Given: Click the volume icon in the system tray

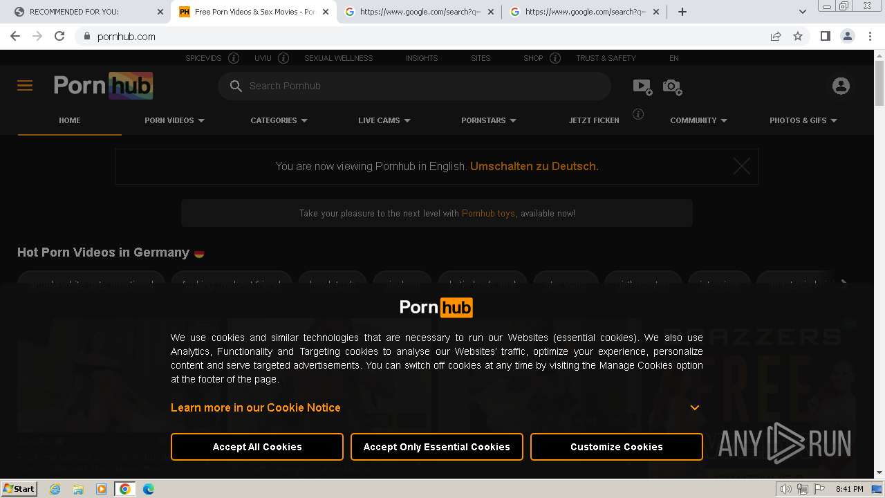Looking at the screenshot, I should tap(785, 489).
